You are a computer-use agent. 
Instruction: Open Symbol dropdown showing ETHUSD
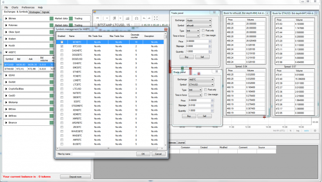201,85
